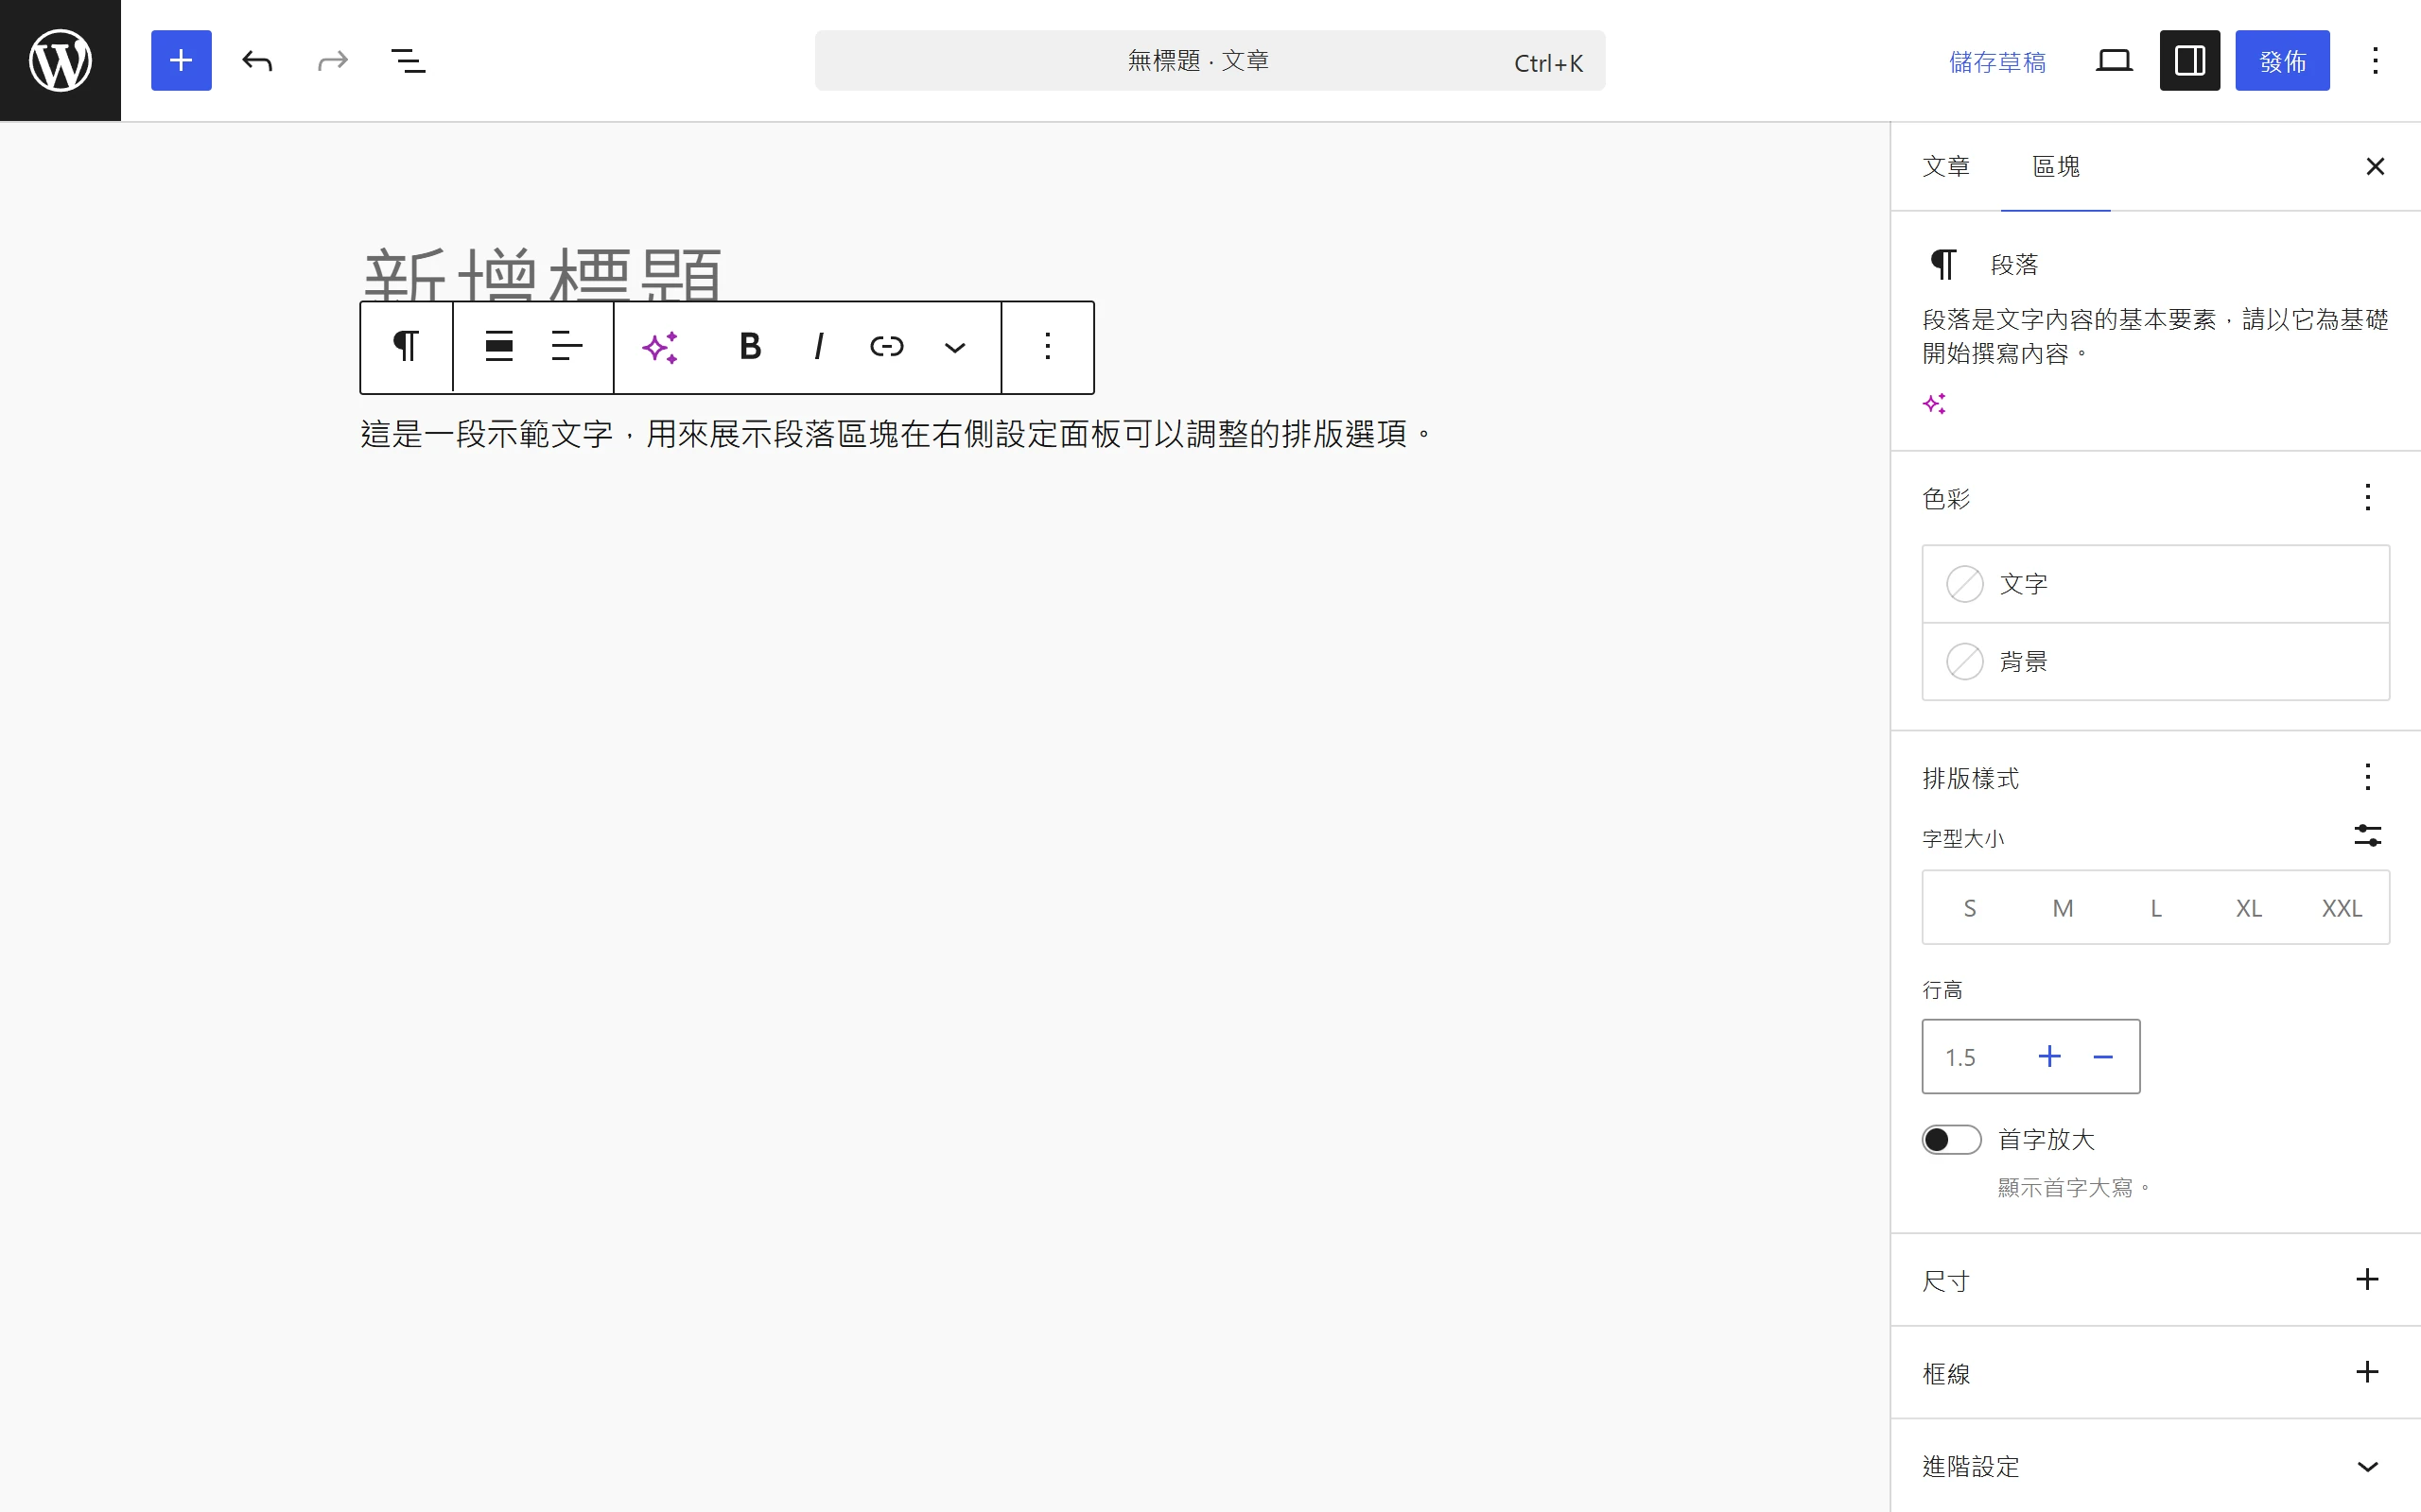Click the paragraph block type icon in toolbar
This screenshot has height=1512, width=2421.
[x=406, y=347]
